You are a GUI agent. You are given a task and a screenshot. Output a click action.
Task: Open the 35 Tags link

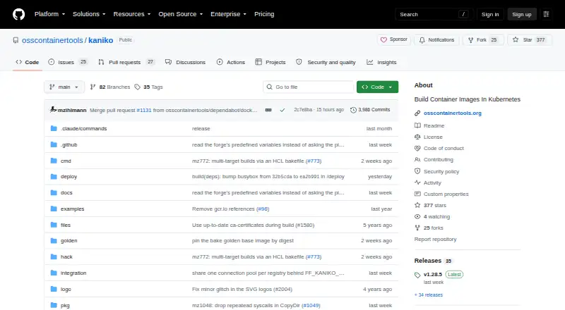click(148, 87)
